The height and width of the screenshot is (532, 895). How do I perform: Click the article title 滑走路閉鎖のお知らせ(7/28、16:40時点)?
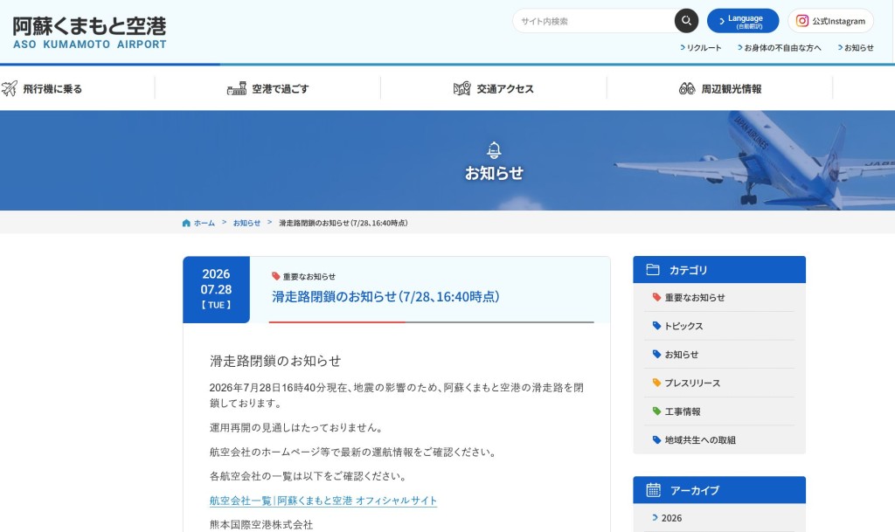coord(385,296)
